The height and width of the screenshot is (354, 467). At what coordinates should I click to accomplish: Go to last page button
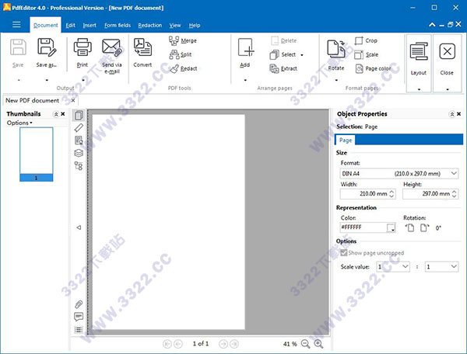[234, 344]
